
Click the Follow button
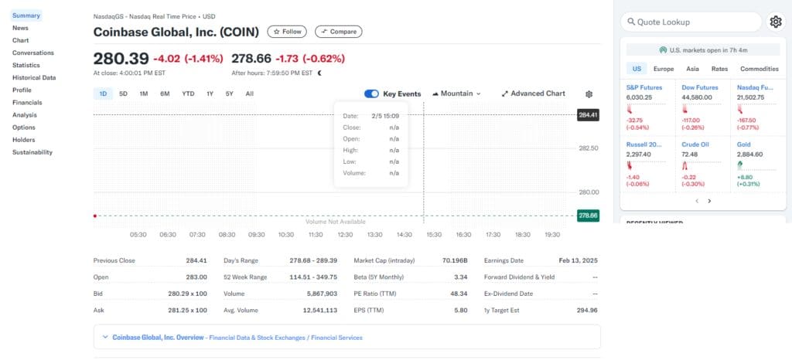[287, 32]
